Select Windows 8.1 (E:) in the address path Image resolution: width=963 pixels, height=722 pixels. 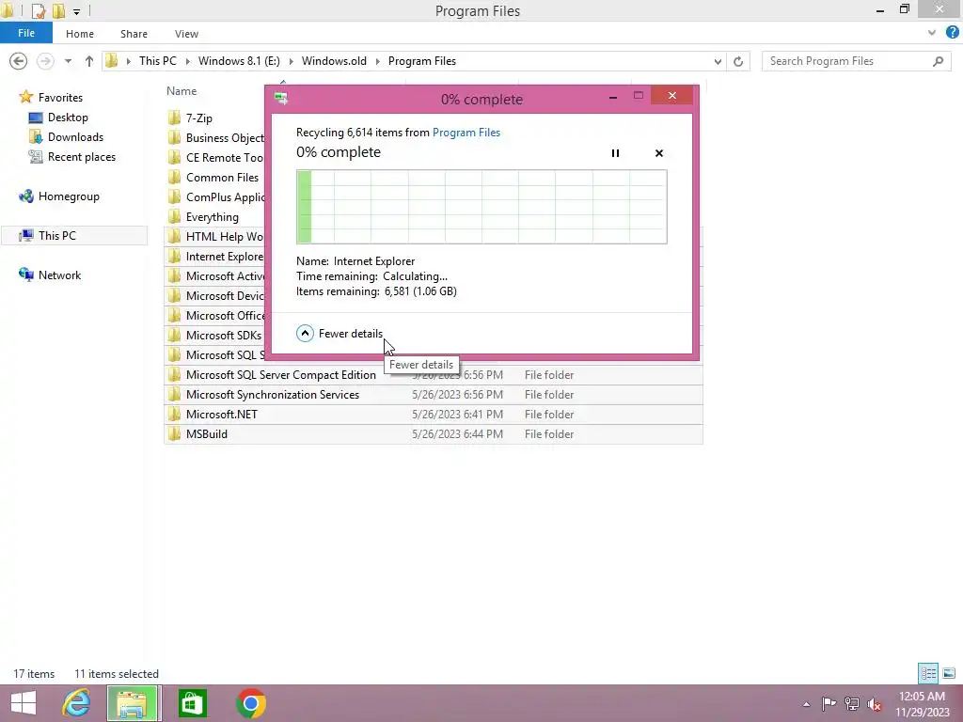[239, 61]
